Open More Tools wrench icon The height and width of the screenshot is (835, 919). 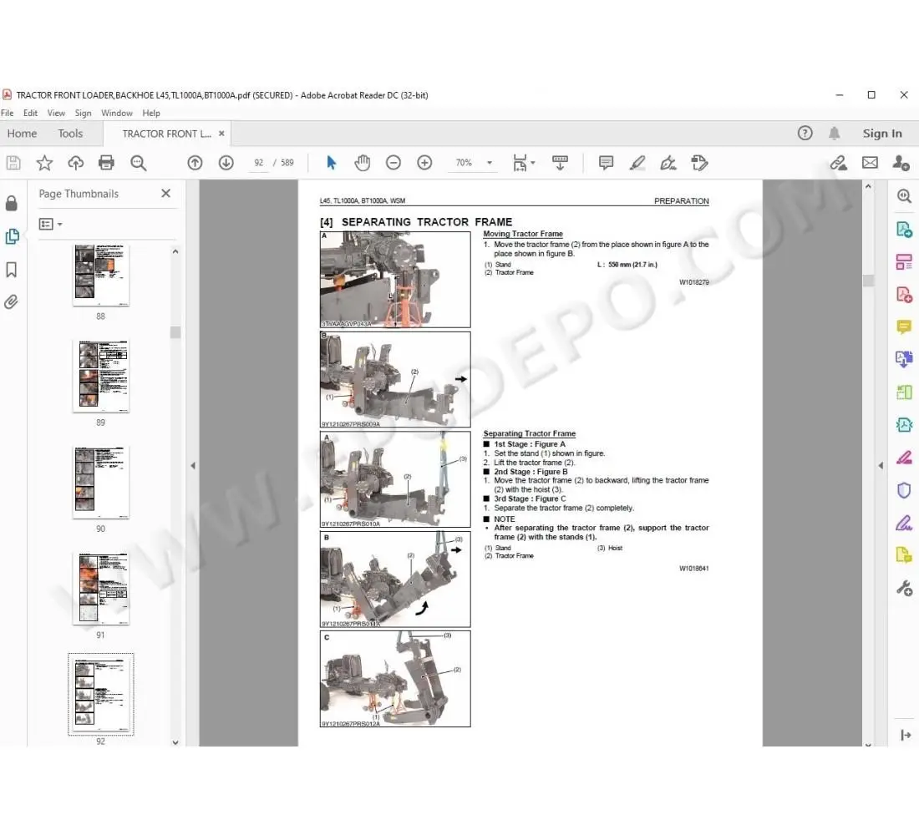click(x=904, y=588)
